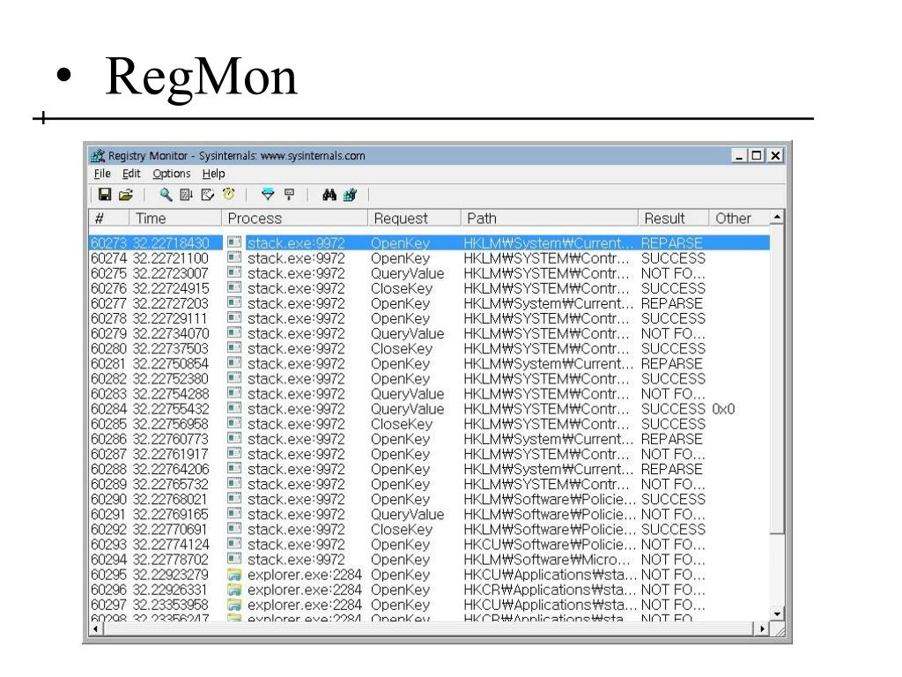
Task: Open the File menu
Action: [x=102, y=174]
